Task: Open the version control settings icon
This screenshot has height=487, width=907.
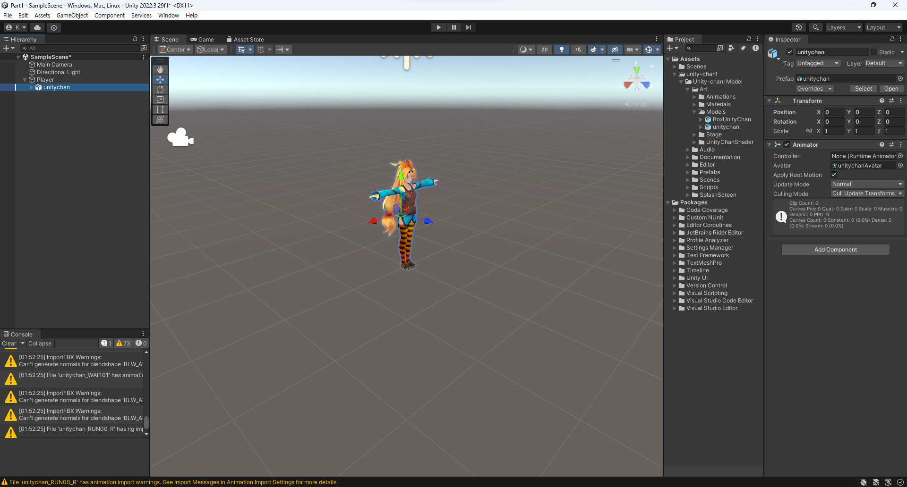Action: 54,27
